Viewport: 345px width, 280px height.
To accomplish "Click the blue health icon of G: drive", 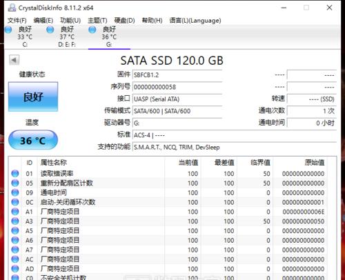I will pos(92,30).
